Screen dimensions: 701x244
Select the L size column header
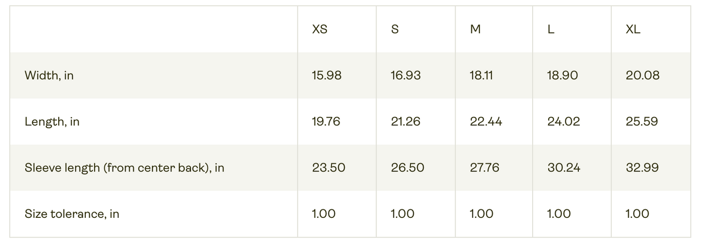pyautogui.click(x=551, y=30)
